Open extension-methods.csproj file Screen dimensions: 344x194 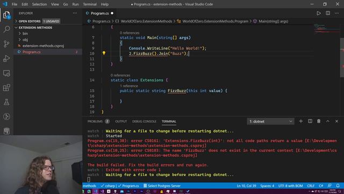click(x=43, y=46)
